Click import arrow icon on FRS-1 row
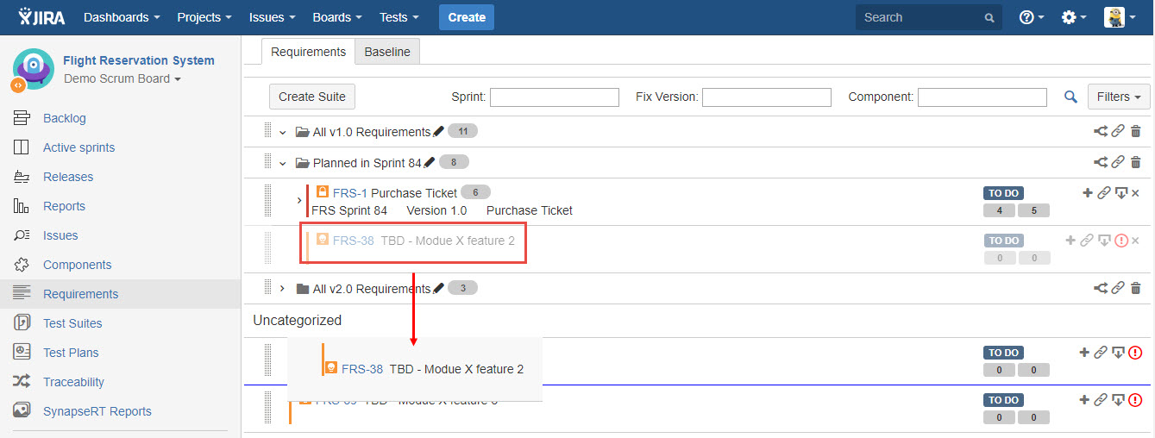The width and height of the screenshot is (1155, 438). coord(1120,193)
